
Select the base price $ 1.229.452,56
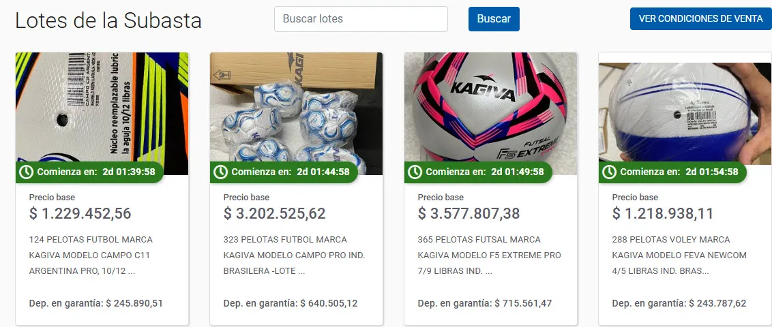(80, 213)
